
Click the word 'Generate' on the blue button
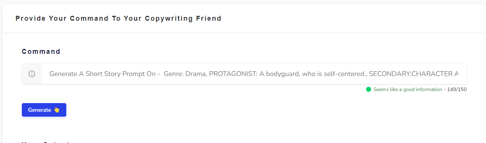[40, 110]
